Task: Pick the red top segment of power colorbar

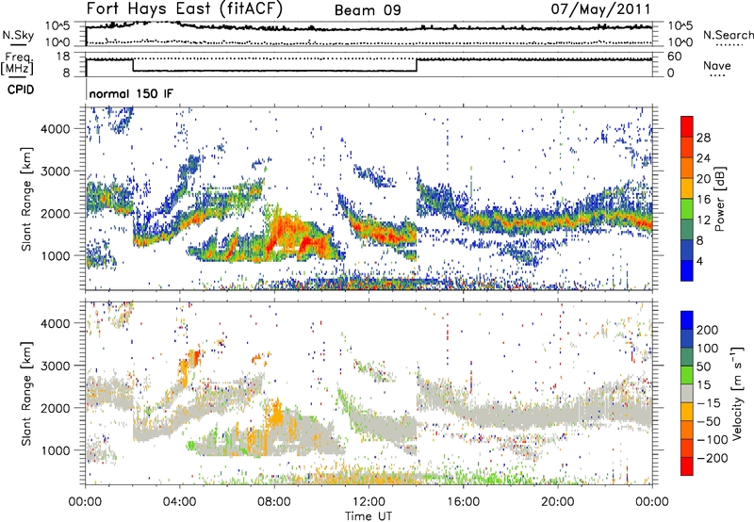Action: tap(687, 126)
